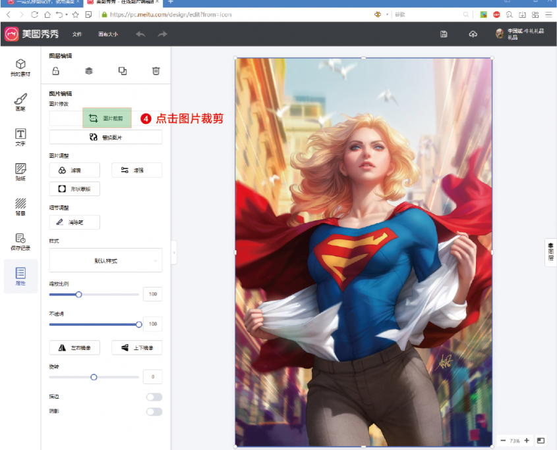Expand the 默认样式 style dropdown

(105, 261)
